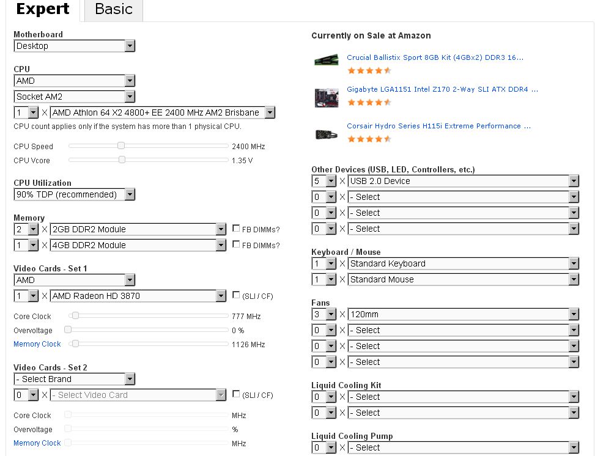Click the CPU Speed slider handle
The height and width of the screenshot is (456, 595).
tap(121, 145)
